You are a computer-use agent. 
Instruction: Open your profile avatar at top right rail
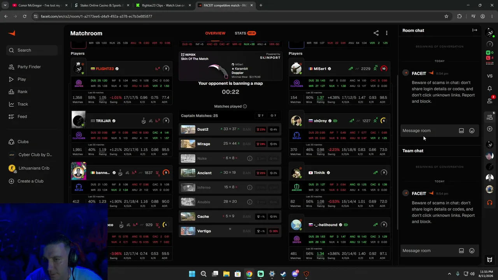489,33
